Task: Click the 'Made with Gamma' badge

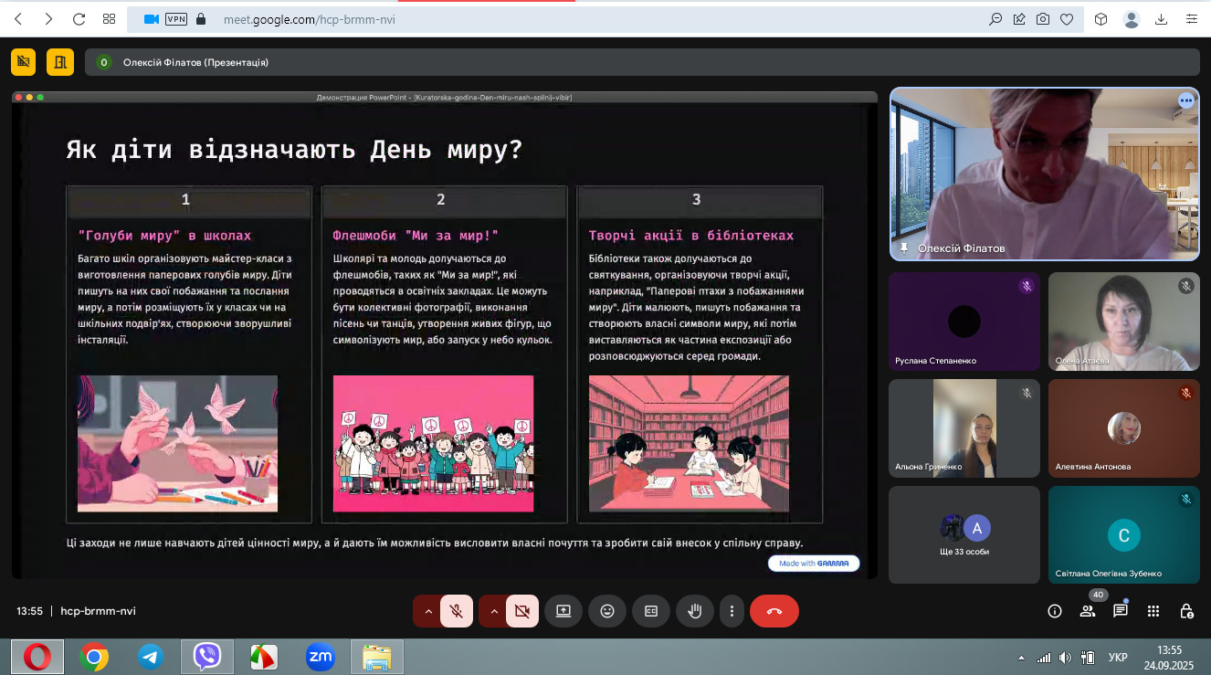Action: click(814, 564)
